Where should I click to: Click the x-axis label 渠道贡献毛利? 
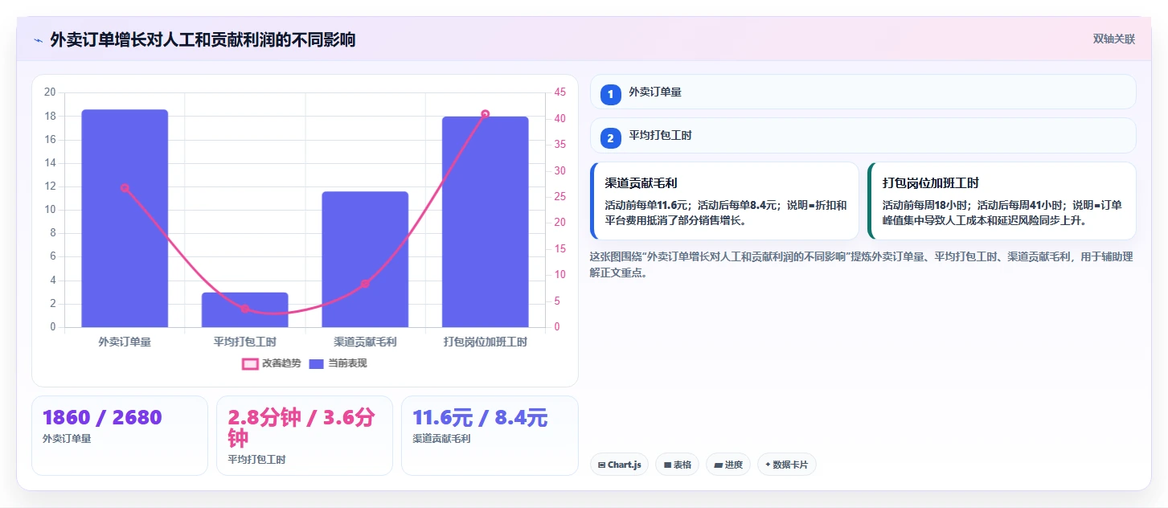pyautogui.click(x=365, y=342)
